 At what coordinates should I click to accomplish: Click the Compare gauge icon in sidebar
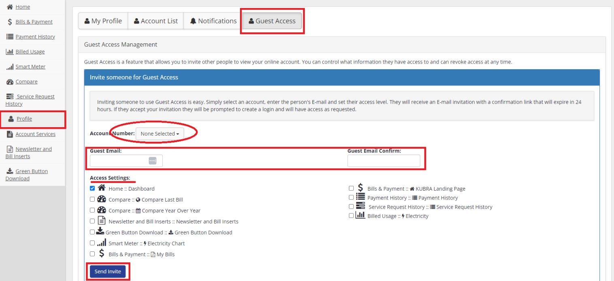[8, 82]
